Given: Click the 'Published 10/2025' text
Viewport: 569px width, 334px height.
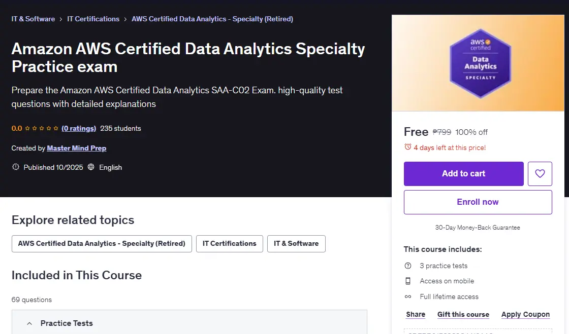Looking at the screenshot, I should click(53, 167).
